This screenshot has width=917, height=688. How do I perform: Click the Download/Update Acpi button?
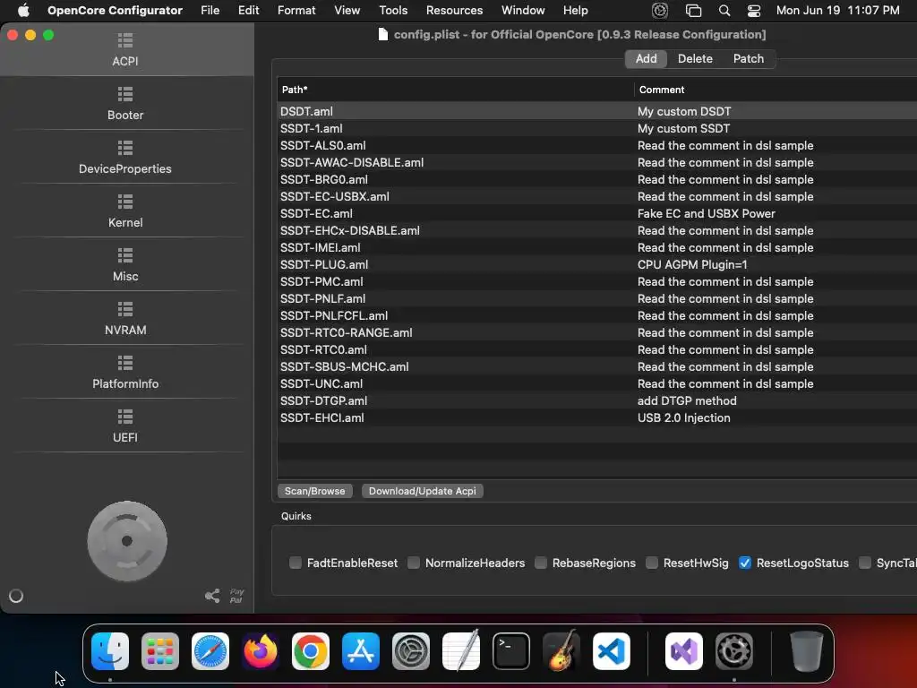tap(423, 491)
